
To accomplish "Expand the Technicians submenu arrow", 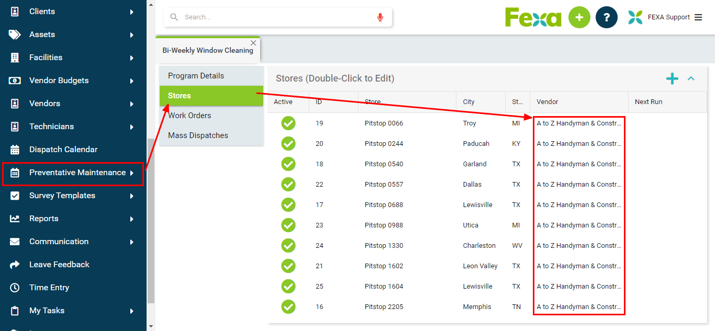I will (x=132, y=127).
